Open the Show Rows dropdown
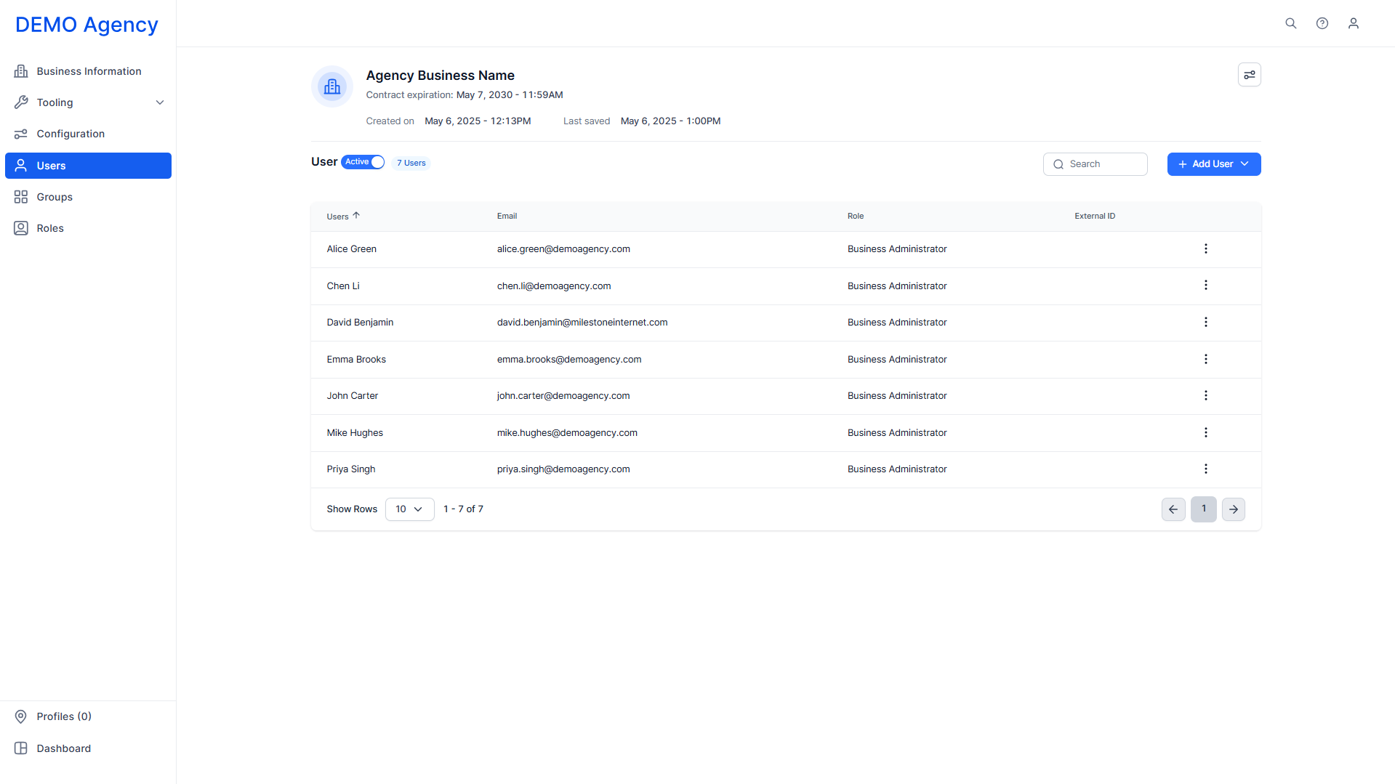The height and width of the screenshot is (784, 1395). (x=409, y=509)
